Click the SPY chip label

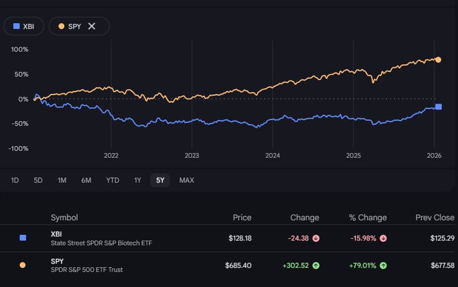point(74,26)
